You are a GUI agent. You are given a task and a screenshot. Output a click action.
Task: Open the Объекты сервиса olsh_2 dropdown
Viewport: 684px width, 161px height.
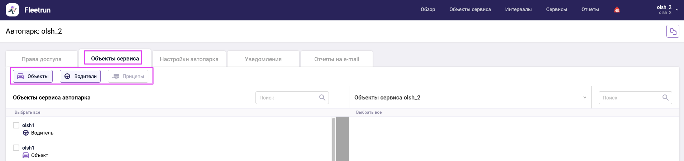click(x=584, y=98)
